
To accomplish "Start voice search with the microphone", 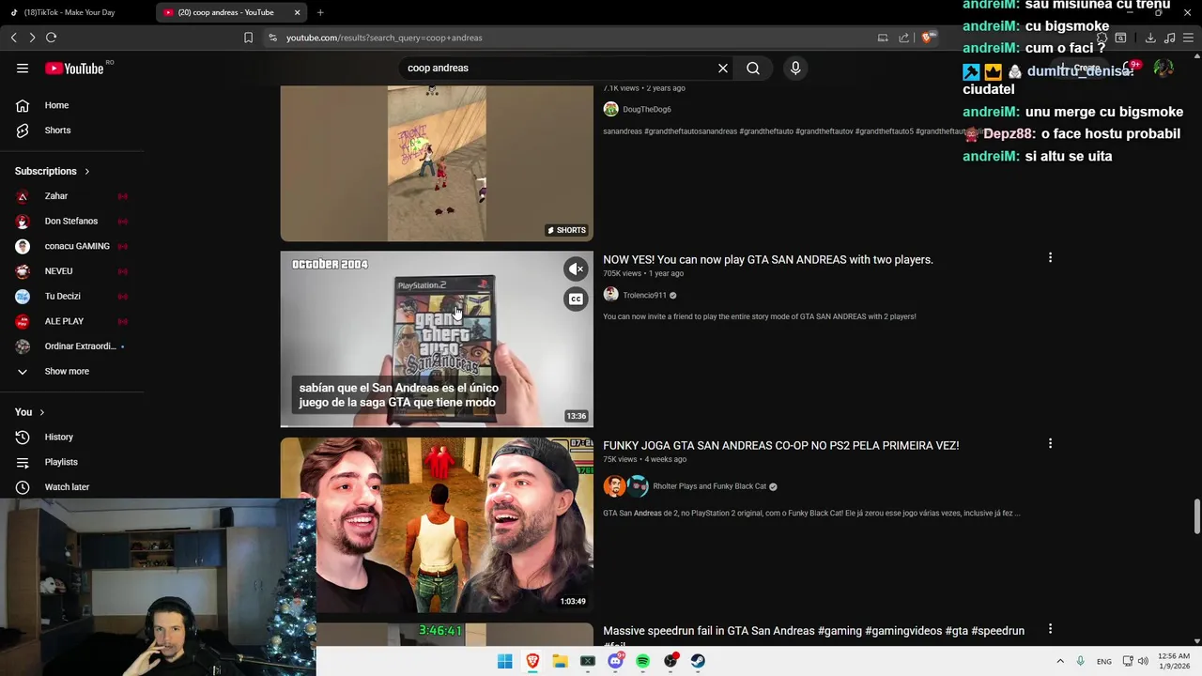I will point(795,68).
